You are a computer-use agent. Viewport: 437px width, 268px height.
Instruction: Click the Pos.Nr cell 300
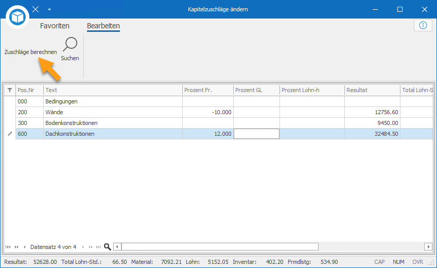click(x=29, y=123)
